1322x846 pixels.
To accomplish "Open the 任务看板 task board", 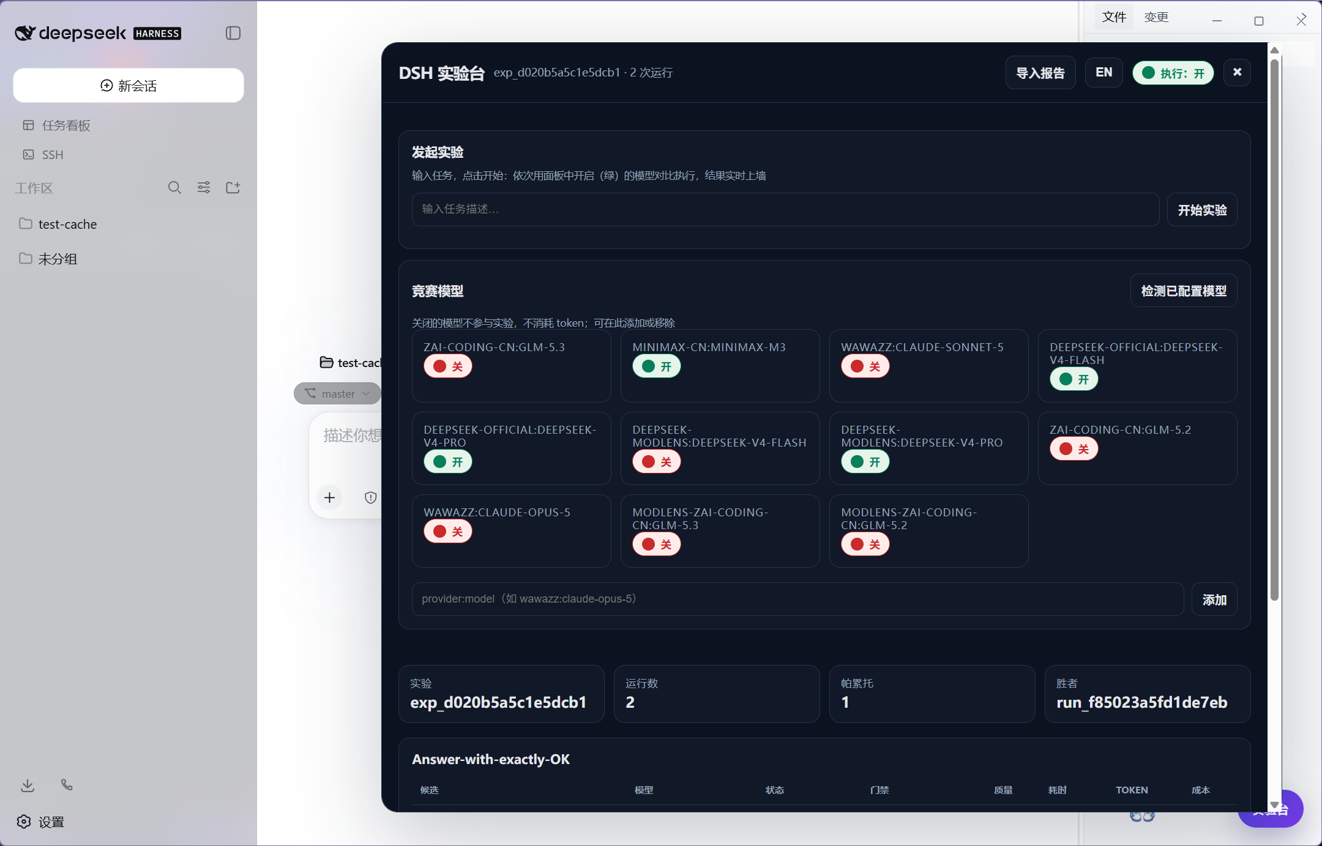I will (x=56, y=125).
